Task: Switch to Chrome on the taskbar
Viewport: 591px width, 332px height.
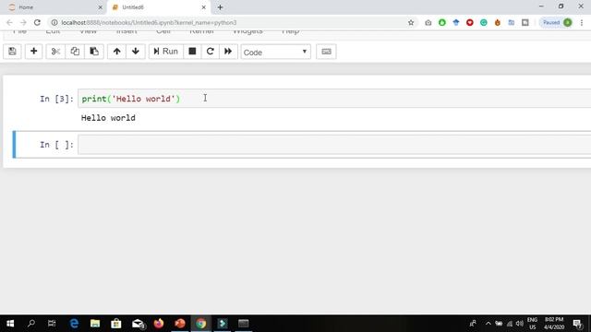Action: click(x=201, y=324)
